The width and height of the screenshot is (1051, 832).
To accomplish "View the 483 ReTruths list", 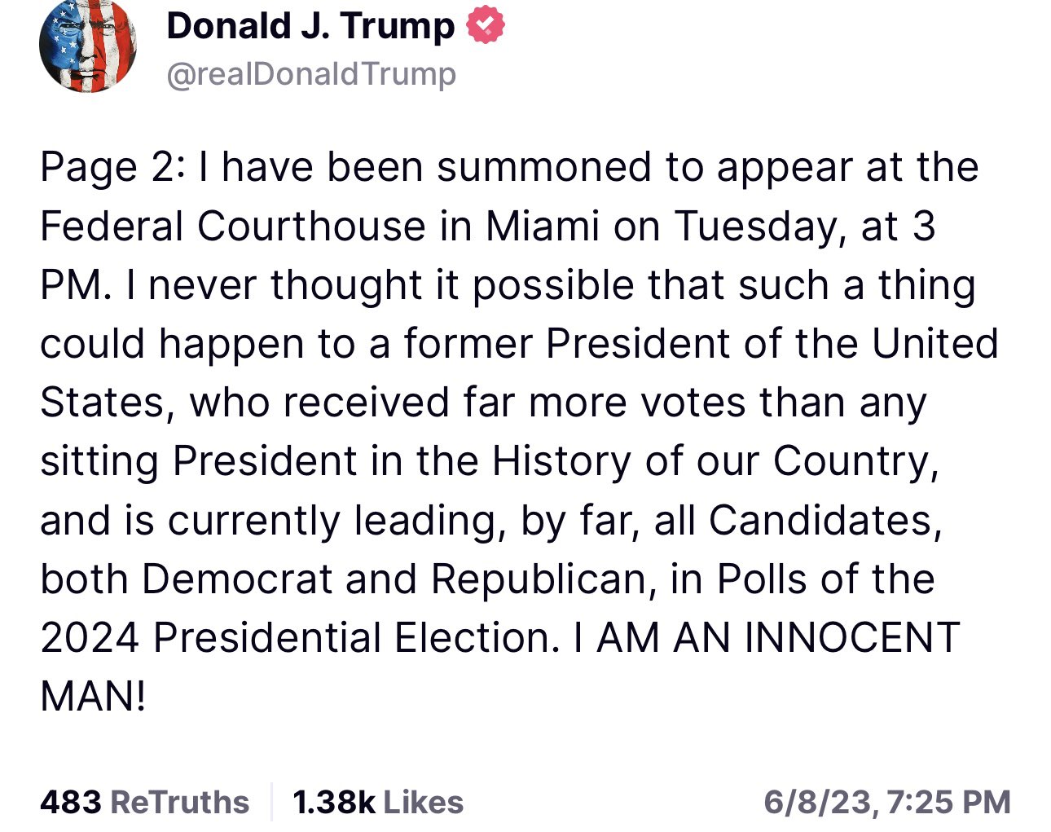I will click(144, 802).
